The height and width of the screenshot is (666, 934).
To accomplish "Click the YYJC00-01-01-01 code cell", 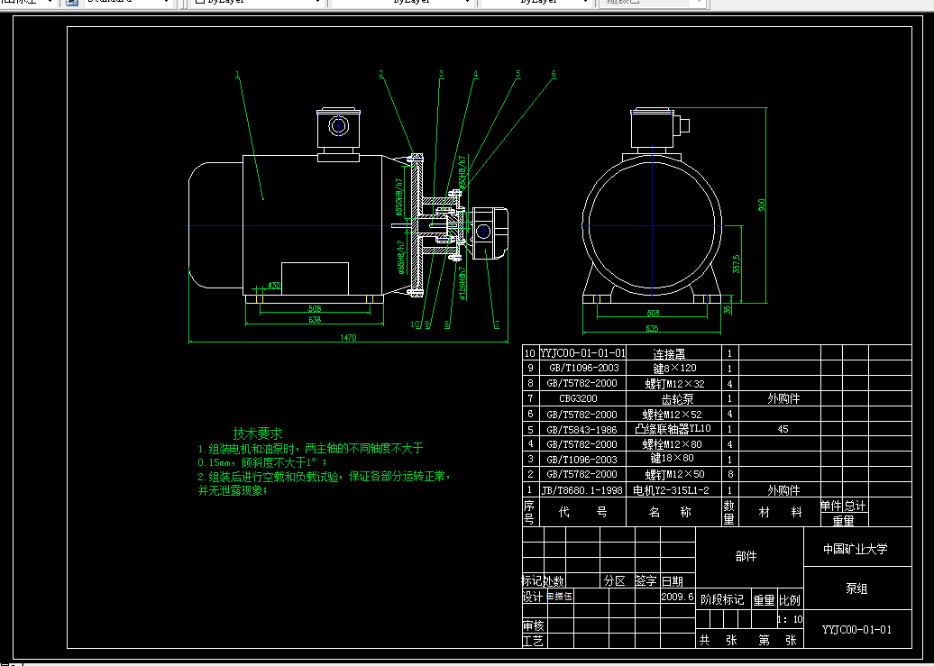I will pos(582,352).
